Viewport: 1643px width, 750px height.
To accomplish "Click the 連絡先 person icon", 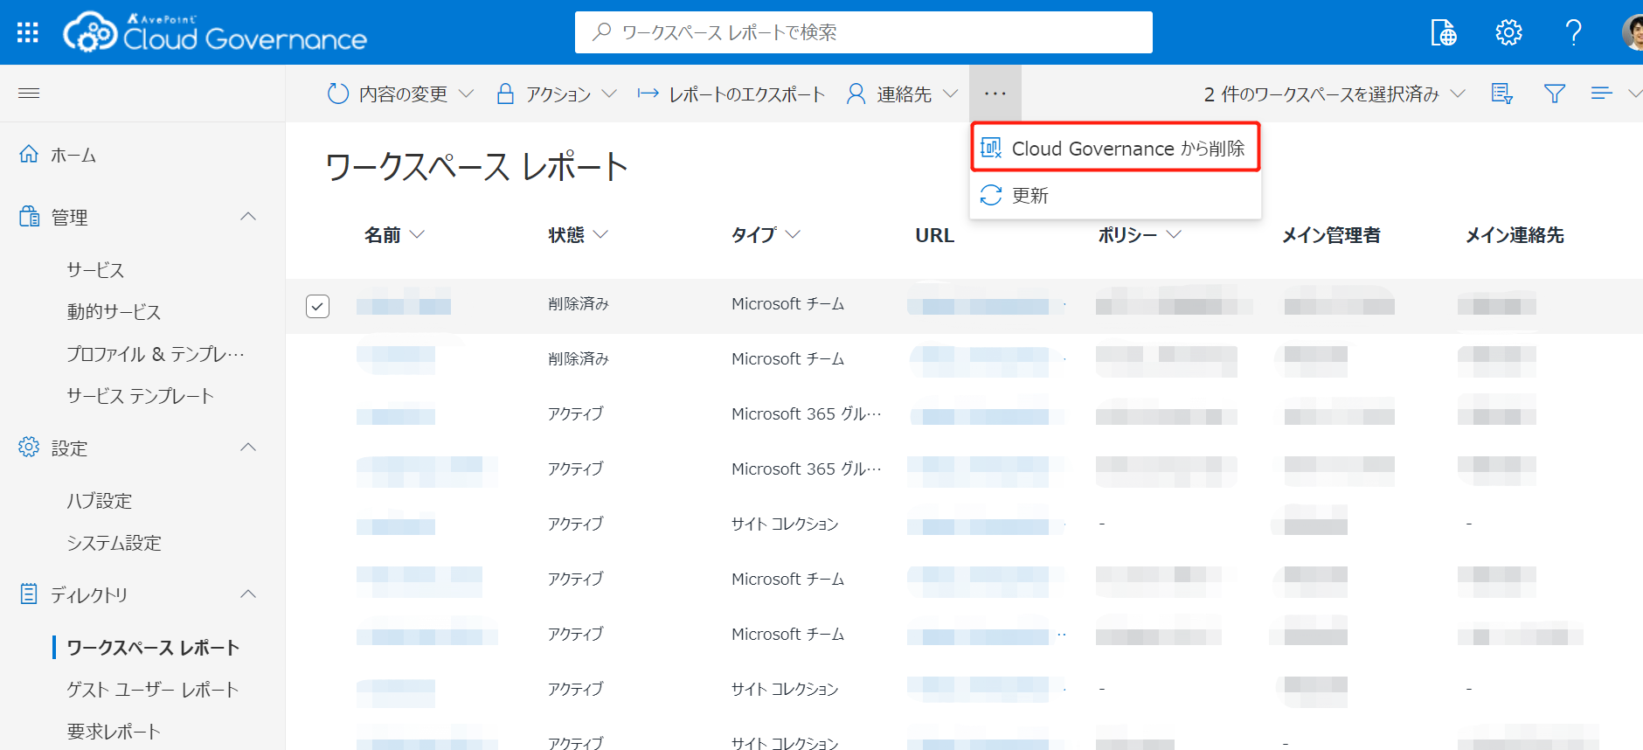I will pos(856,94).
